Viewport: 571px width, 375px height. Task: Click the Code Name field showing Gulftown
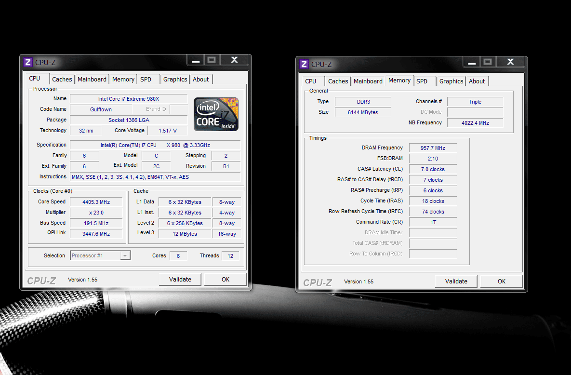coord(101,109)
